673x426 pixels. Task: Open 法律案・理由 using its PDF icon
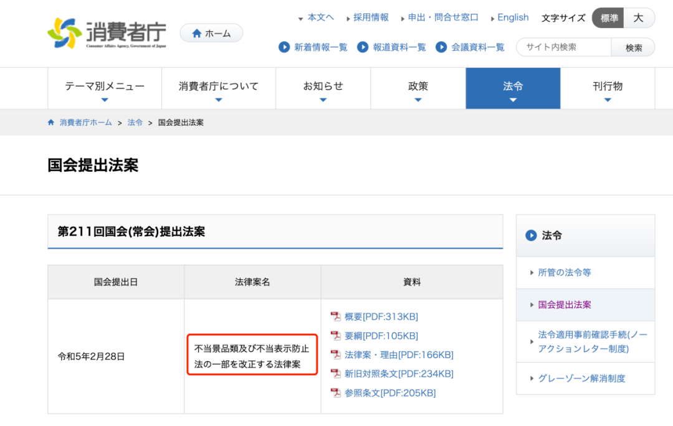(336, 355)
